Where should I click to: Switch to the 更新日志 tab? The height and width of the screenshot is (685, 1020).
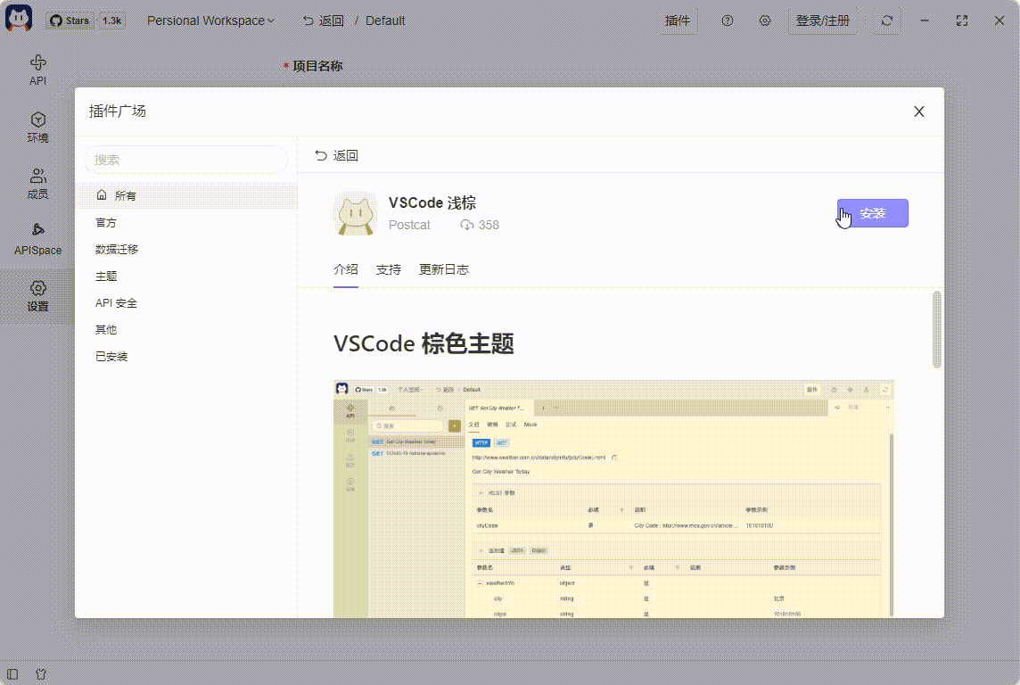point(444,270)
